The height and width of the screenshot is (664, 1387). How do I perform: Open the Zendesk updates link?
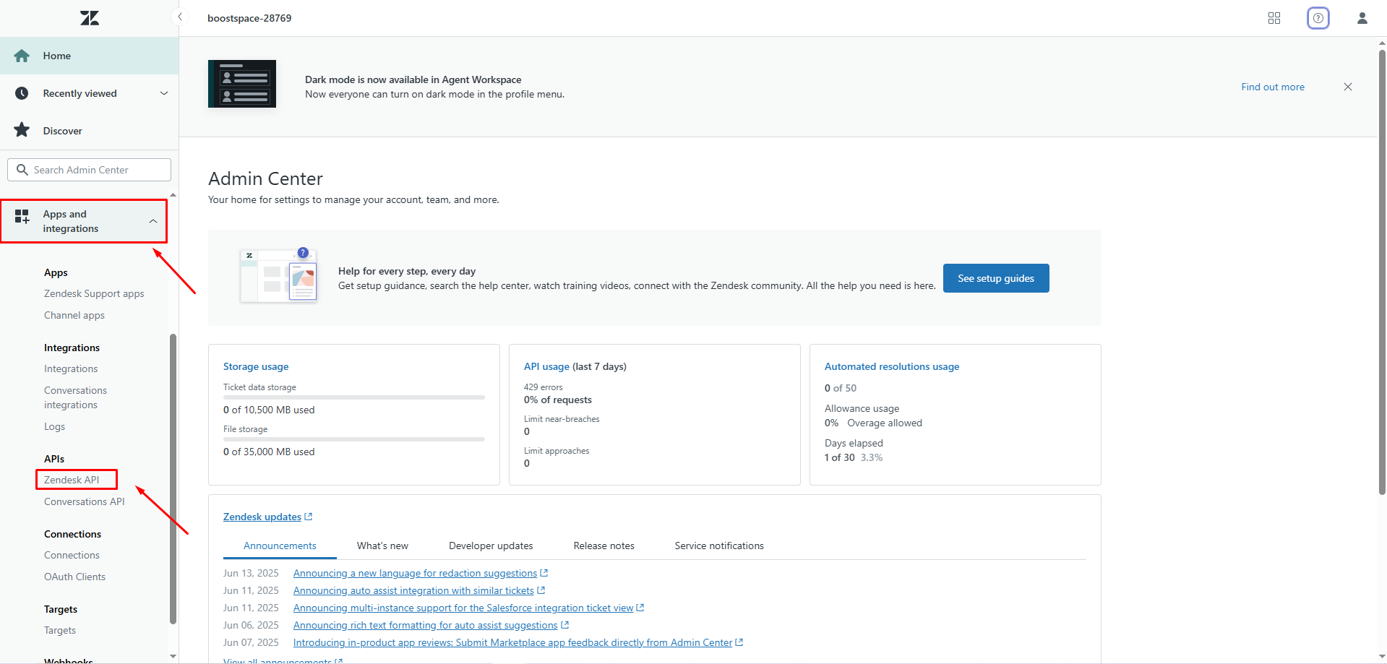click(262, 517)
